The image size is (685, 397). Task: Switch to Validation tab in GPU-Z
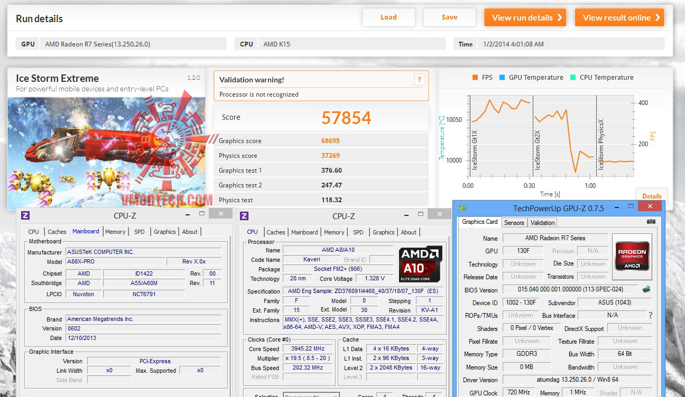543,223
